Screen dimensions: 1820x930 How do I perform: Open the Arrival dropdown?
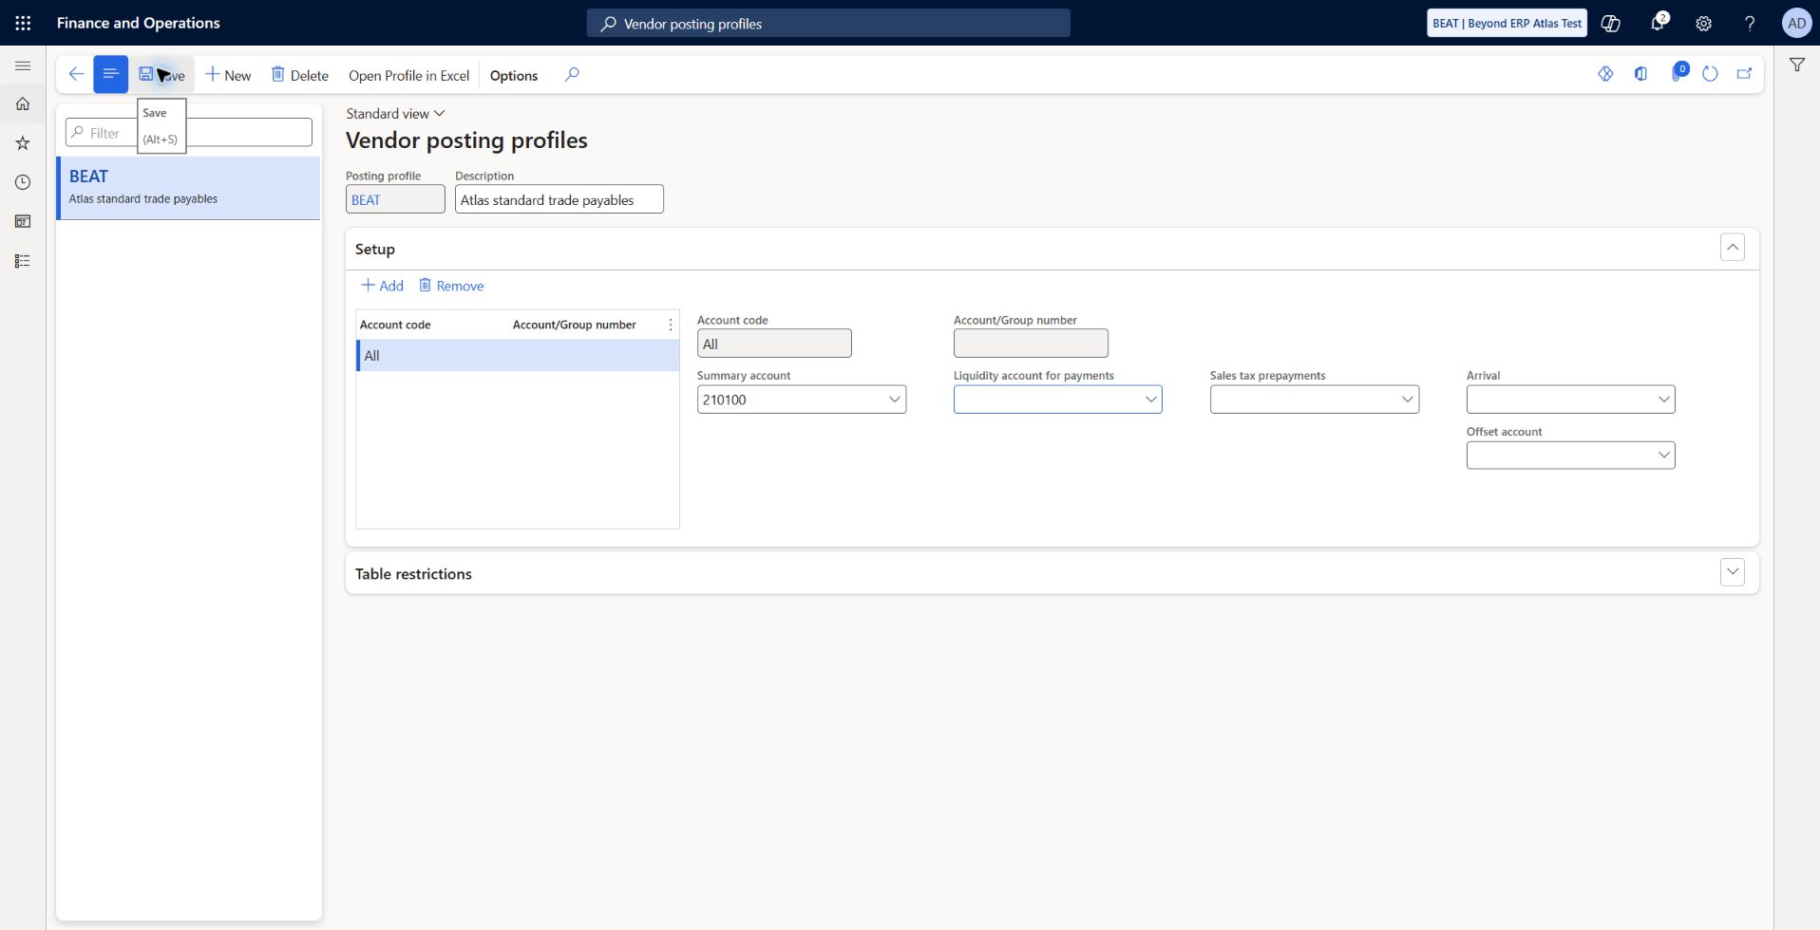coord(1663,400)
